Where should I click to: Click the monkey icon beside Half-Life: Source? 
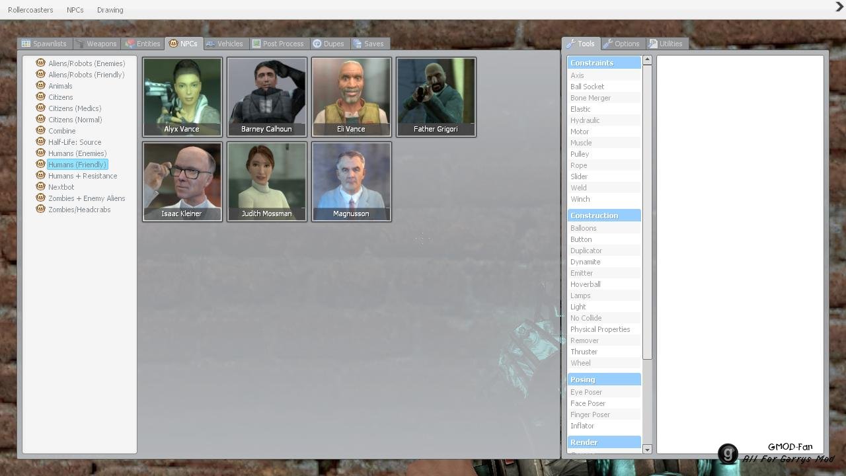pos(40,141)
